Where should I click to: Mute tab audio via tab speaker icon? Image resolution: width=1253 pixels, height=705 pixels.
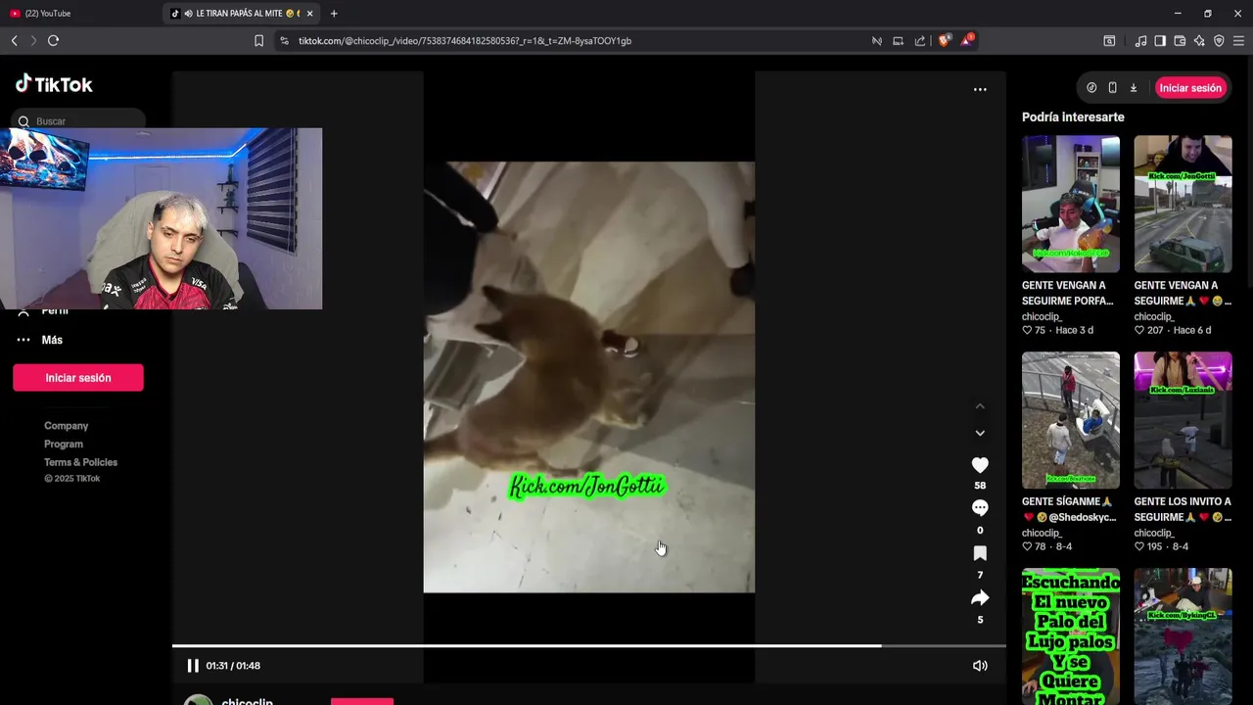188,14
